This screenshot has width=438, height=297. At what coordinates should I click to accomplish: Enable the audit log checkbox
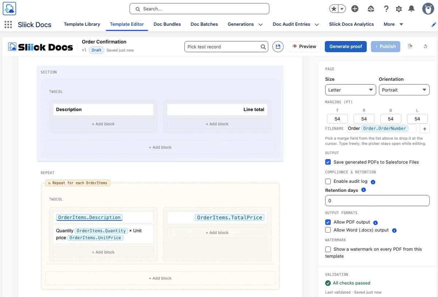tap(328, 181)
